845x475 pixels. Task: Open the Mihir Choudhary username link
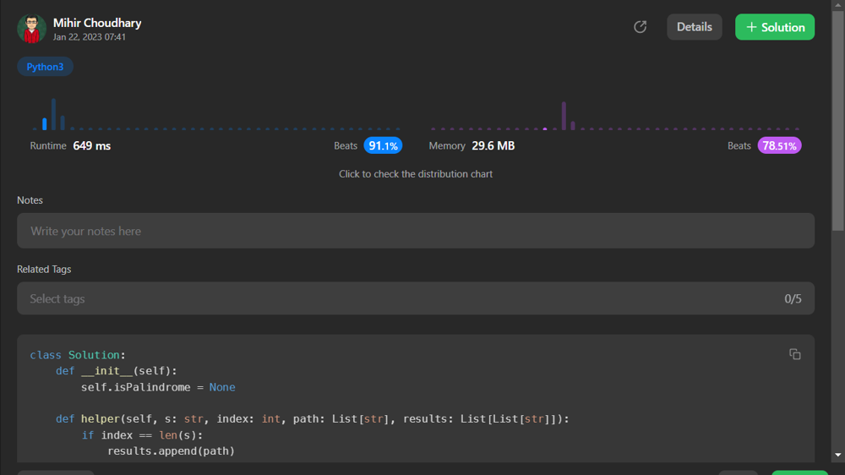pos(97,23)
